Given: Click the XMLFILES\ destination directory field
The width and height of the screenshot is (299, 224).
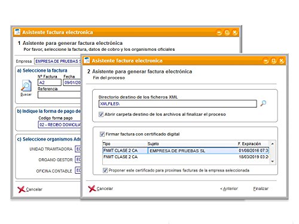Looking at the screenshot, I should (x=178, y=104).
